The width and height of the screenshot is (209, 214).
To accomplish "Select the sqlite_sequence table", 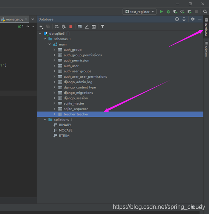I will click(x=76, y=109).
